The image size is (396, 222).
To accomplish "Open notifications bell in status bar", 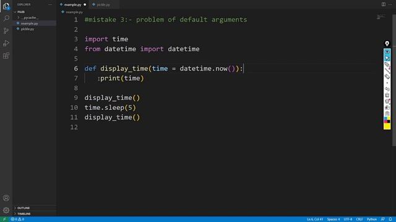I will pyautogui.click(x=390, y=220).
